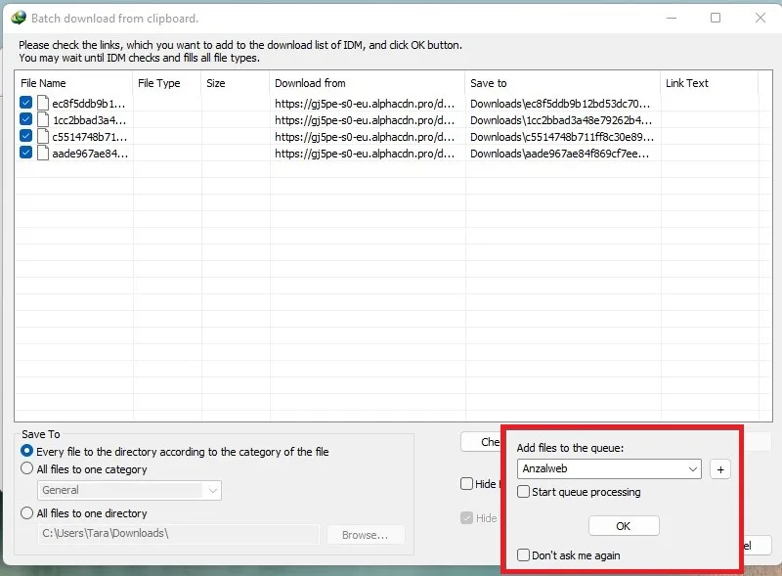Click the file icon next to c5514748b71

(43, 136)
